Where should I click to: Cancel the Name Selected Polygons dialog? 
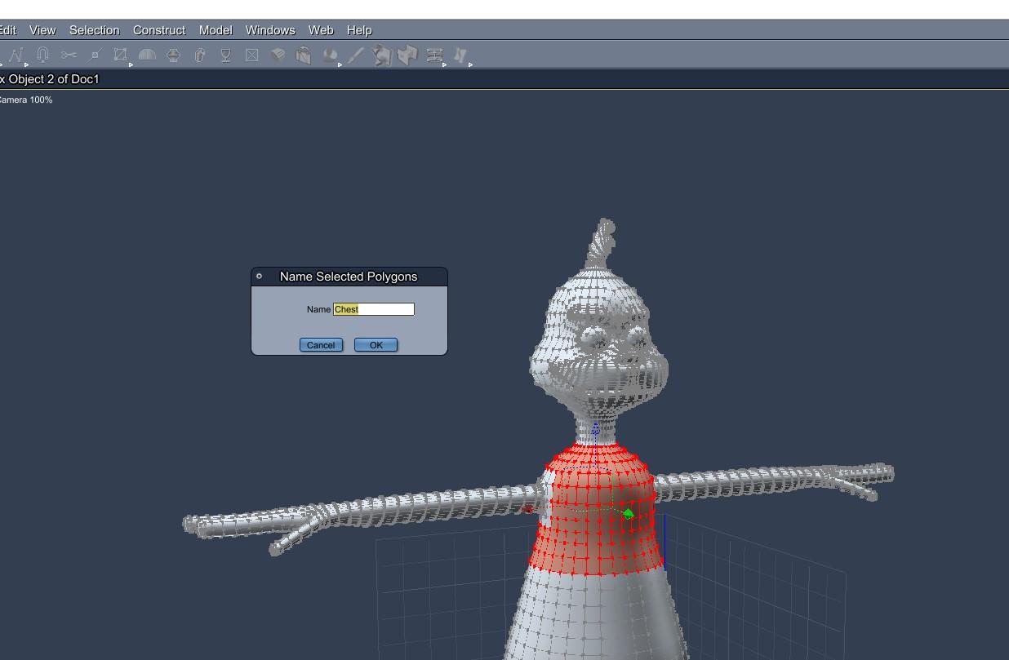click(x=321, y=345)
